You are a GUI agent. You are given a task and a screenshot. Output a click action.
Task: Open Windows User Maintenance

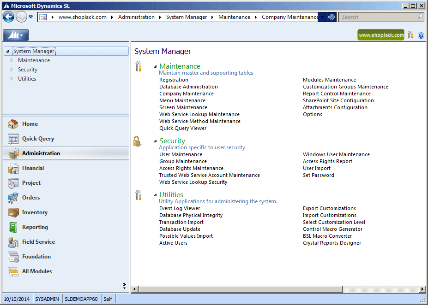(336, 154)
